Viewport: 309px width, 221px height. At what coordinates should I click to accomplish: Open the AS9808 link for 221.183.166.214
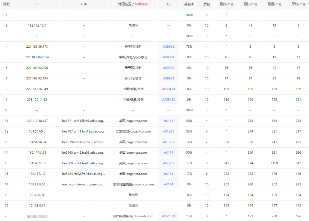[x=168, y=57]
